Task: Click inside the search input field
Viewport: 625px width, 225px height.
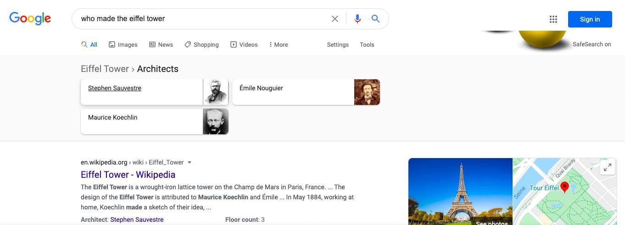Action: pyautogui.click(x=202, y=19)
